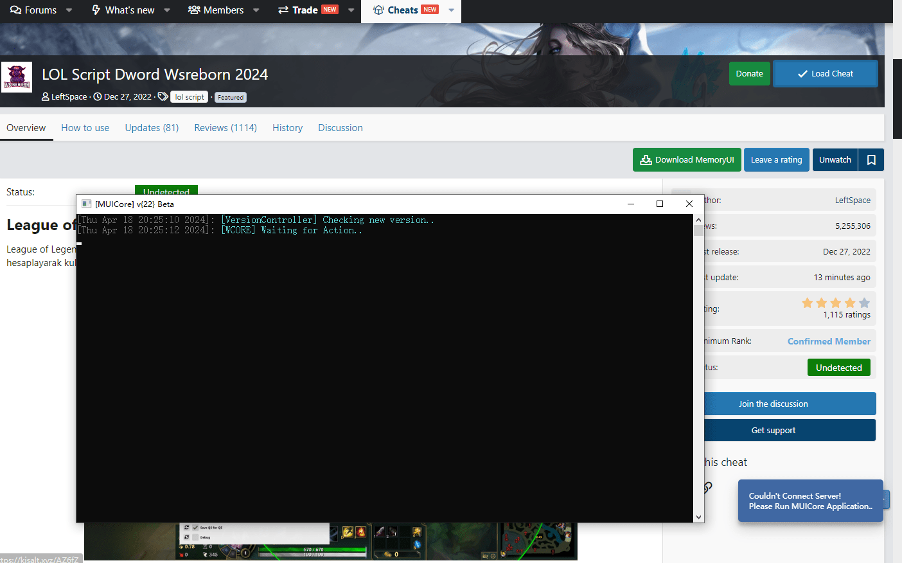The image size is (902, 563).
Task: Click the WCORE Waiting for Action line
Action: click(220, 230)
